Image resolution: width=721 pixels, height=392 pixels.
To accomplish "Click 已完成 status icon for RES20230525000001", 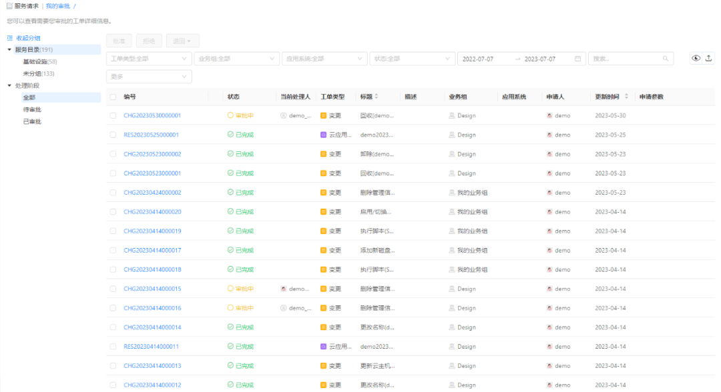I will (230, 135).
